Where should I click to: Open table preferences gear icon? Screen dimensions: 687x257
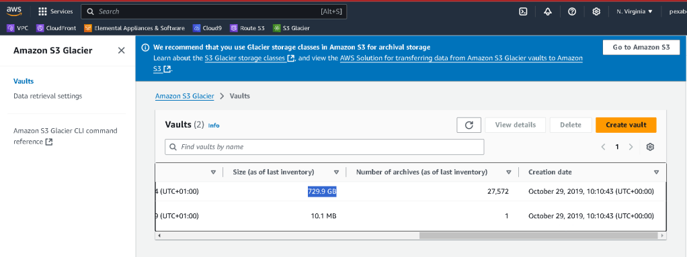pyautogui.click(x=650, y=147)
